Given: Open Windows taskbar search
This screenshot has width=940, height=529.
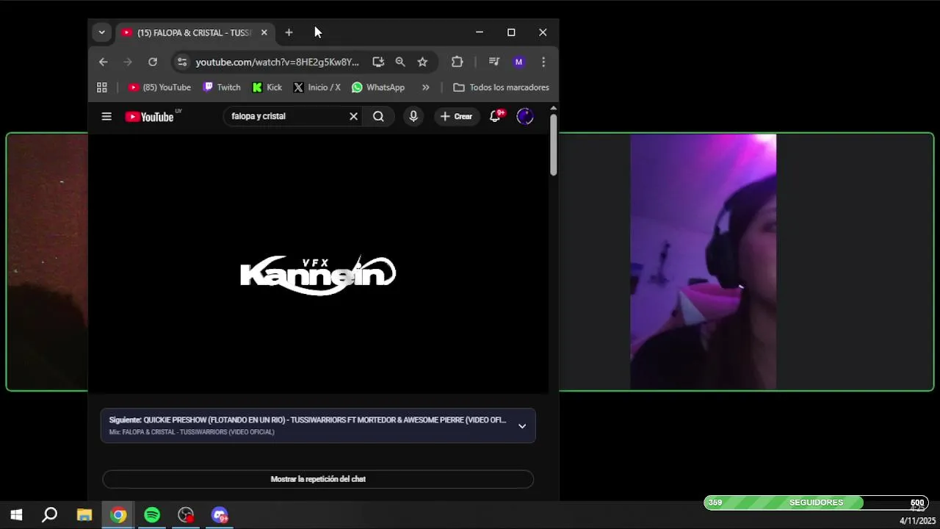Looking at the screenshot, I should coord(50,515).
